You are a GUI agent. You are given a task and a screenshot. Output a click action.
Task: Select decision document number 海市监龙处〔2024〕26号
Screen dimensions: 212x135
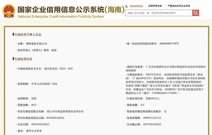coord(58,69)
